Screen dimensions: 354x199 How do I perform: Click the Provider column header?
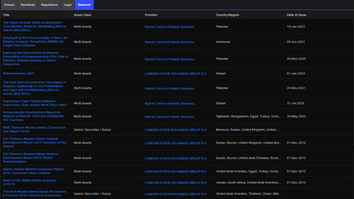point(151,15)
